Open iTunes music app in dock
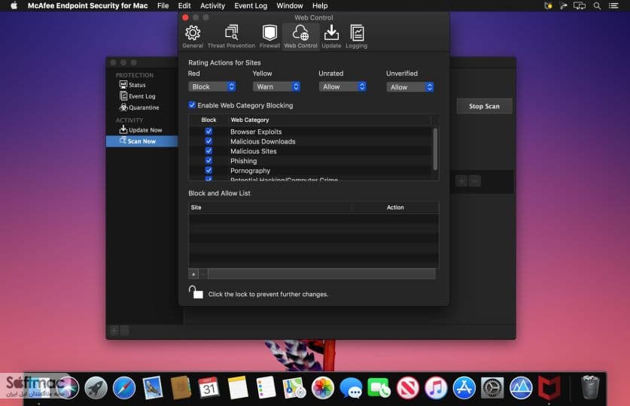The height and width of the screenshot is (406, 630). pyautogui.click(x=436, y=388)
